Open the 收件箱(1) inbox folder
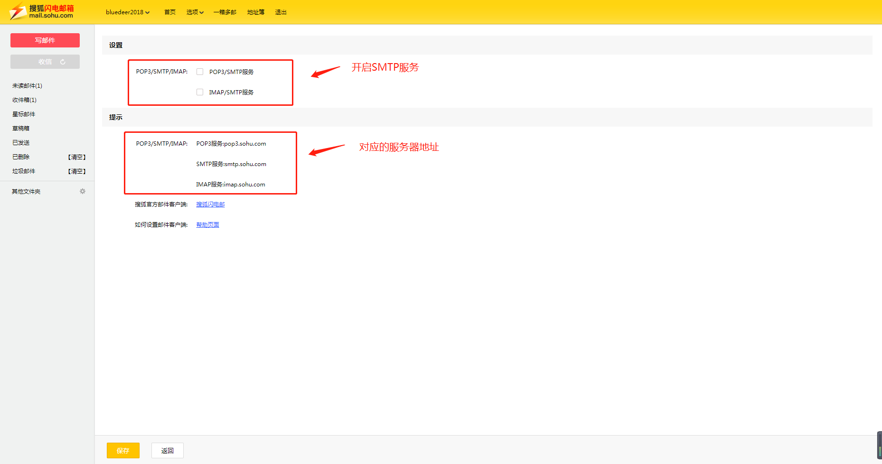The width and height of the screenshot is (882, 464). pos(24,100)
